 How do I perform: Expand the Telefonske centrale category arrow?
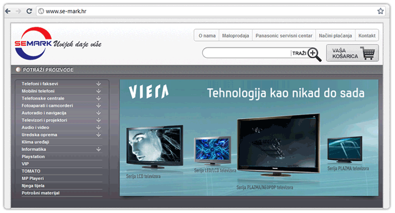[x=99, y=98]
